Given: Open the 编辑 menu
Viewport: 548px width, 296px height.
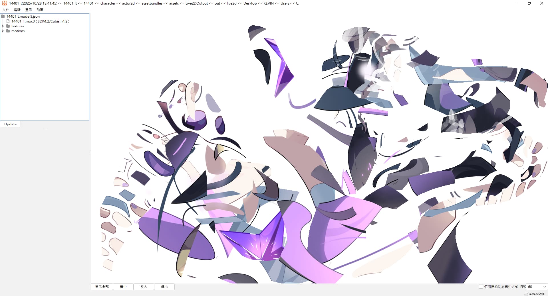Looking at the screenshot, I should pyautogui.click(x=17, y=10).
